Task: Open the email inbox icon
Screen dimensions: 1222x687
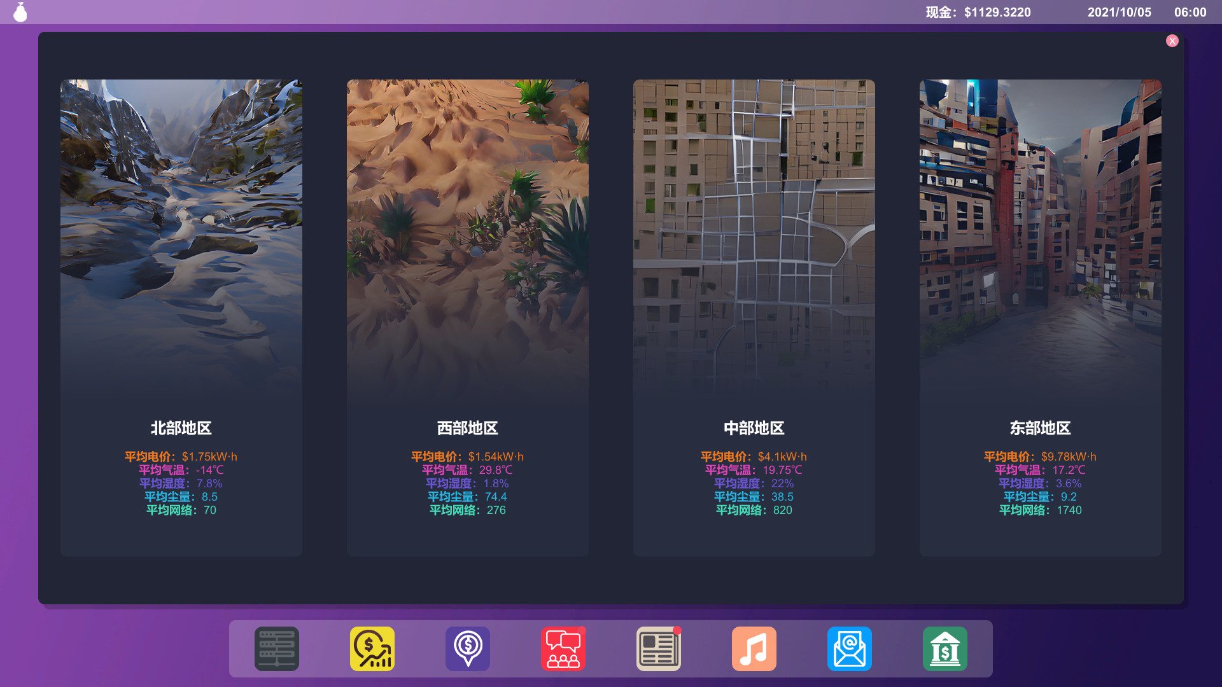Action: (x=849, y=648)
